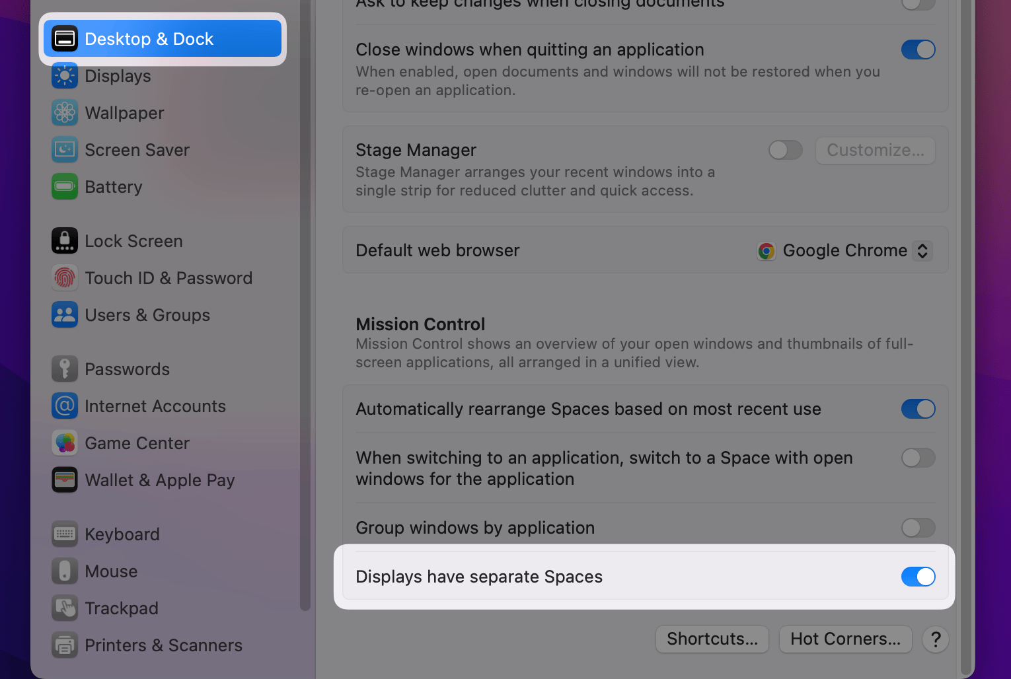Turn off Automatically rearrange Spaces toggle

pyautogui.click(x=918, y=409)
